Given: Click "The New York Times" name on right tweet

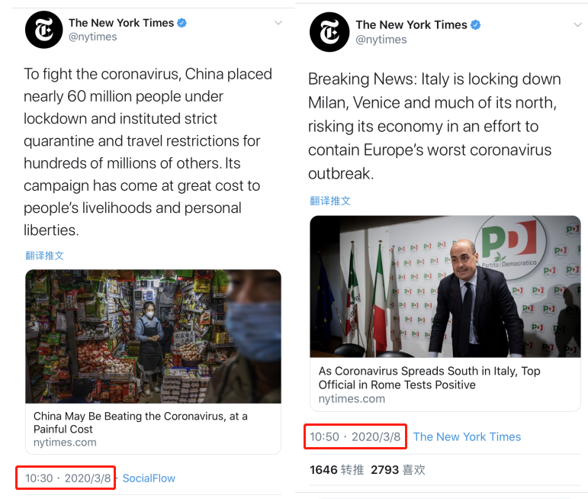Looking at the screenshot, I should (410, 24).
